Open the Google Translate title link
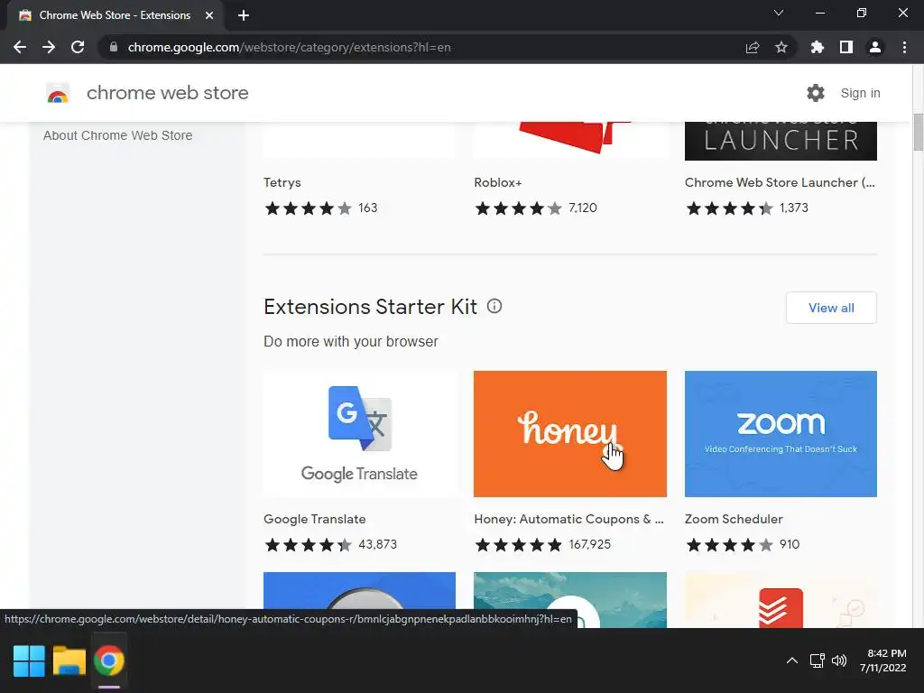The image size is (924, 693). [x=315, y=519]
